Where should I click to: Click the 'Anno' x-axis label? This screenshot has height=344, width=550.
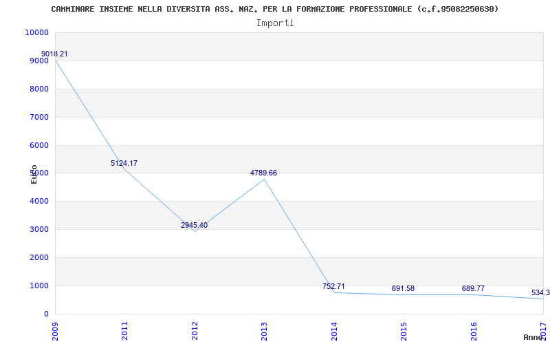coord(533,337)
